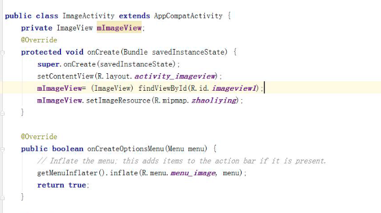
Task: Click the zhaoliying mipmap reference
Action: click(214, 100)
